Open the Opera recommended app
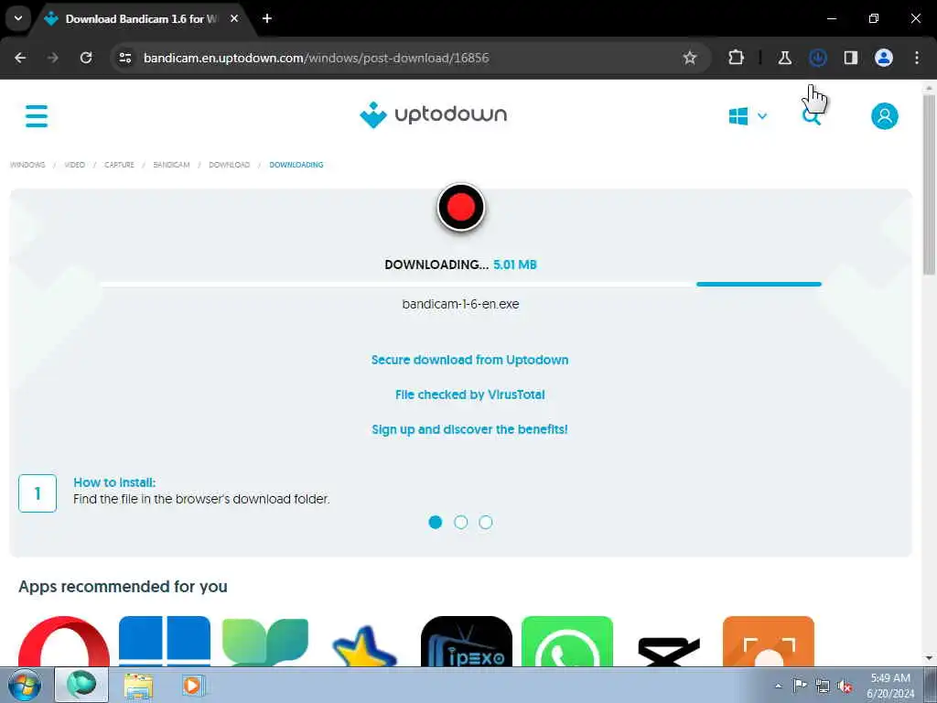The height and width of the screenshot is (703, 937). point(64,642)
